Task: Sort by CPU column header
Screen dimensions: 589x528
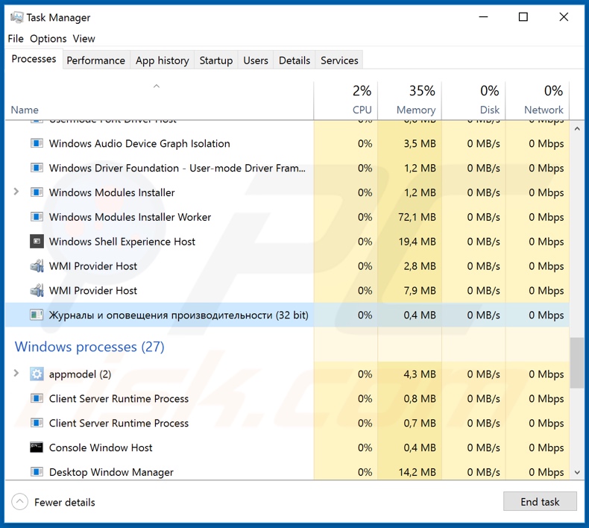Action: (x=346, y=101)
